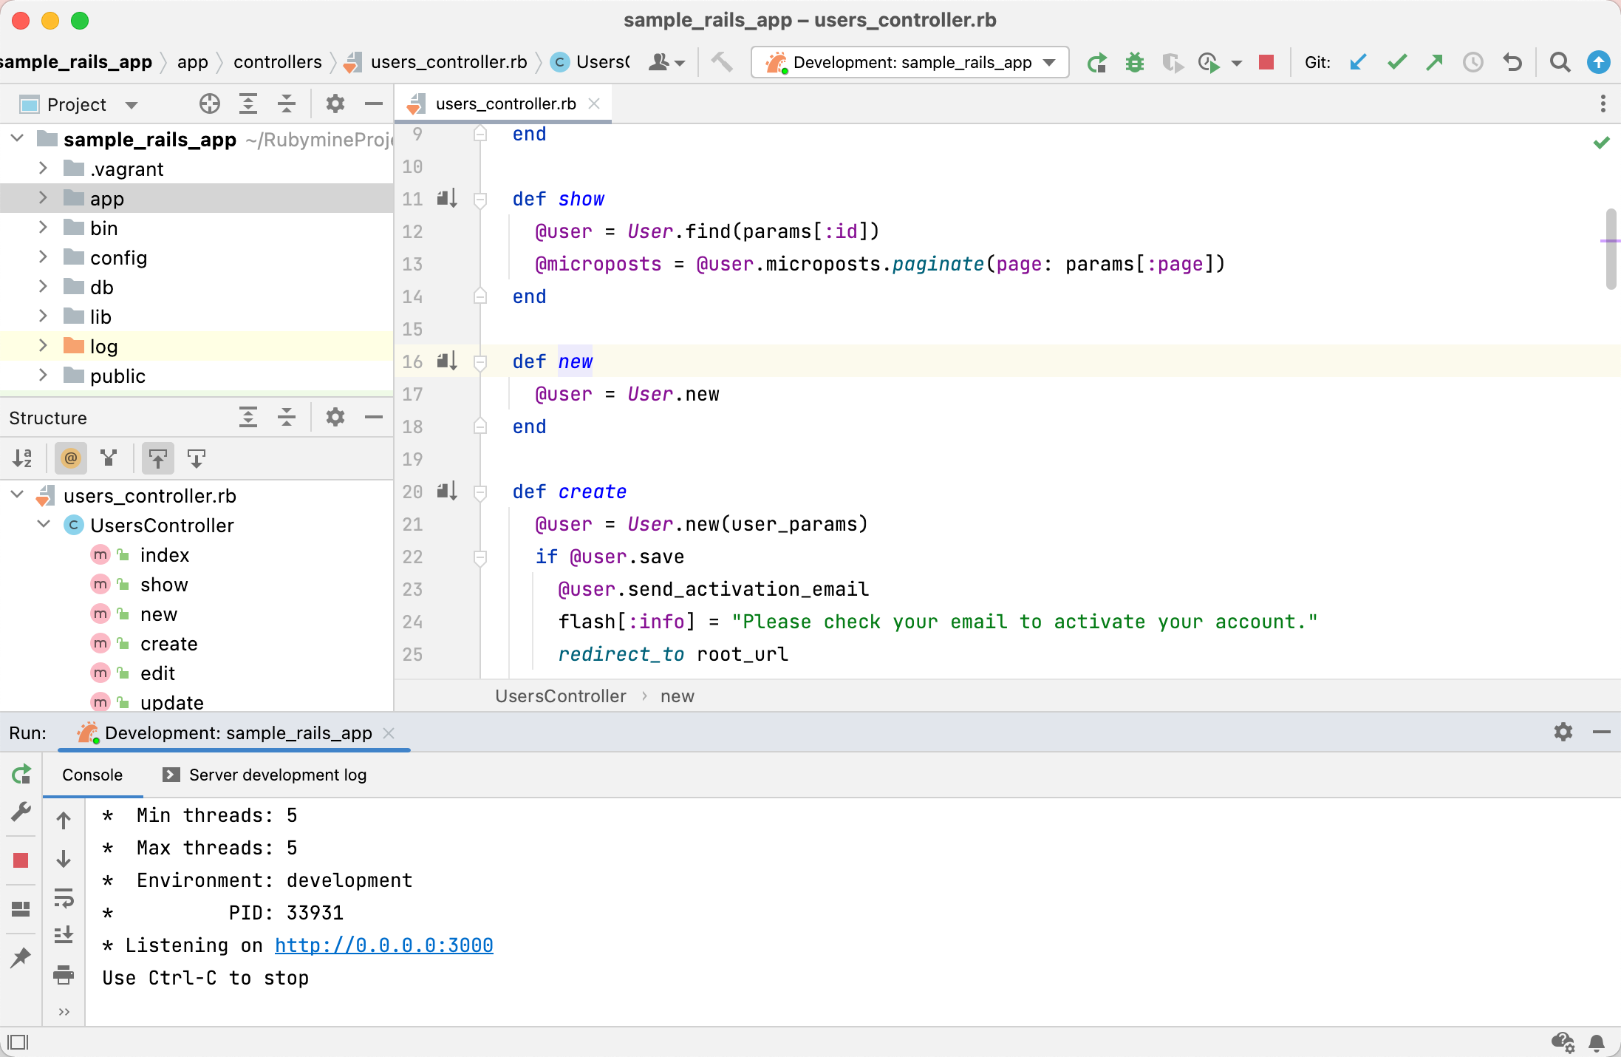Open Search Everywhere magnifier icon
The image size is (1621, 1057).
pos(1560,63)
